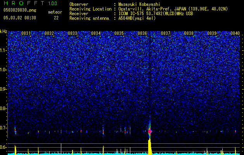Image resolution: width=244 pixels, height=155 pixels.
Task: Click the red echo streak just after 0834
Action: 103,131
